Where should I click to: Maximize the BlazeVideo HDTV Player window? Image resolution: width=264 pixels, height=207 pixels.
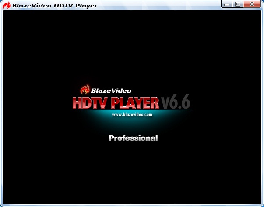[238, 4]
